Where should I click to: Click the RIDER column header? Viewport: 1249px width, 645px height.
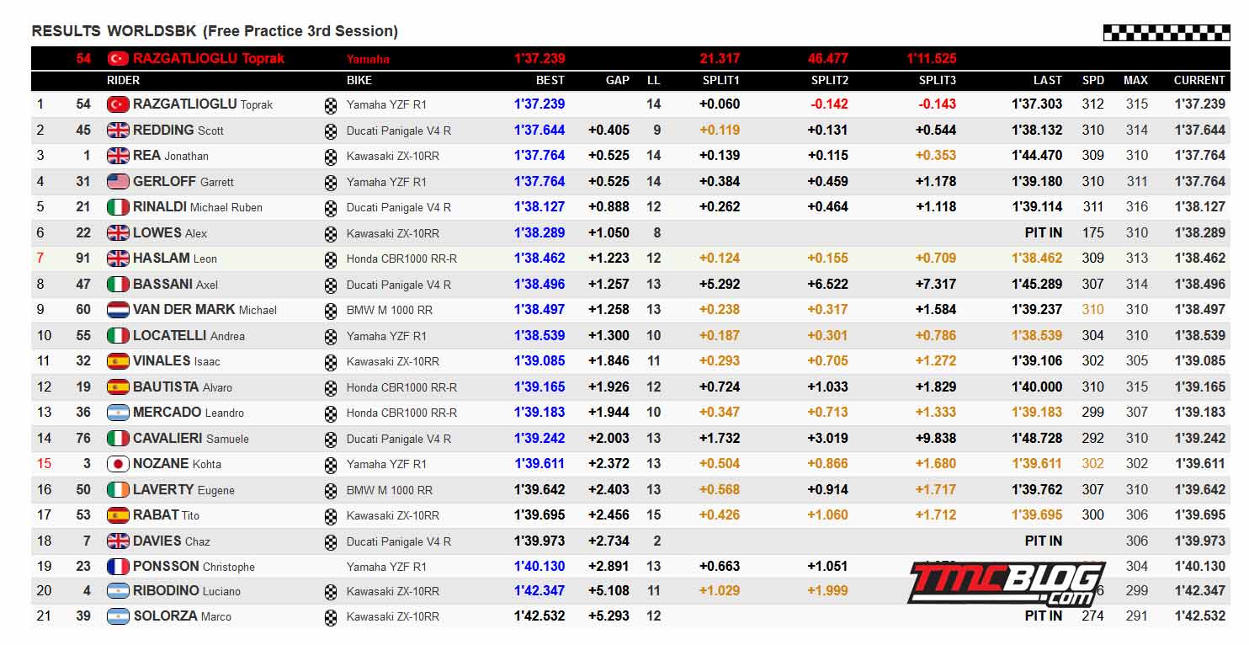[x=124, y=81]
